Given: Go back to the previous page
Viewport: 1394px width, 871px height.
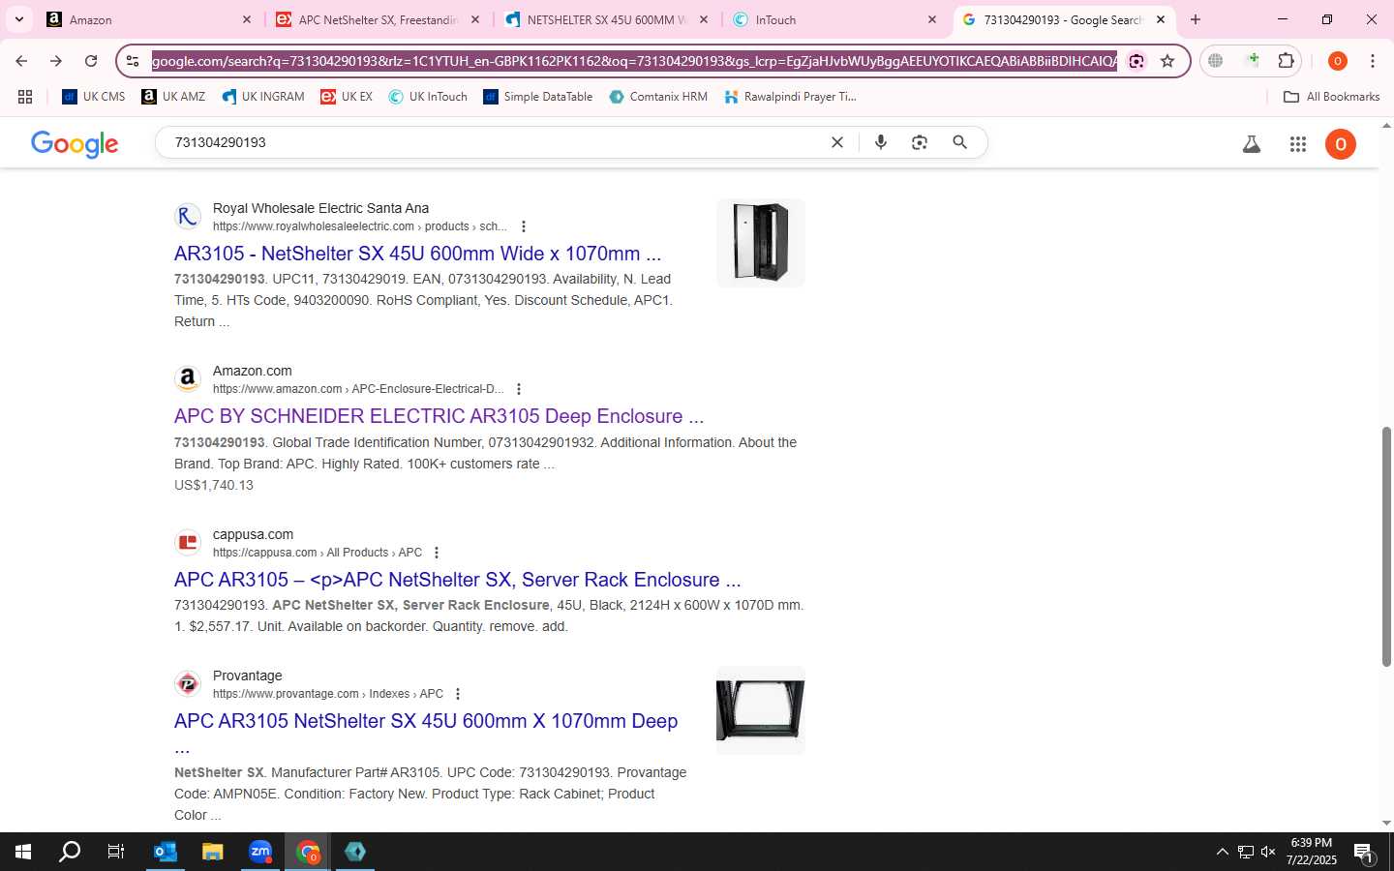Looking at the screenshot, I should pos(21,61).
